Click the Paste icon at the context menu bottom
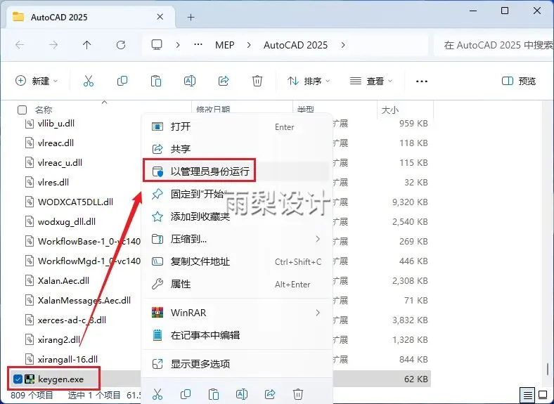Viewport: 554px width, 404px height. (x=214, y=393)
